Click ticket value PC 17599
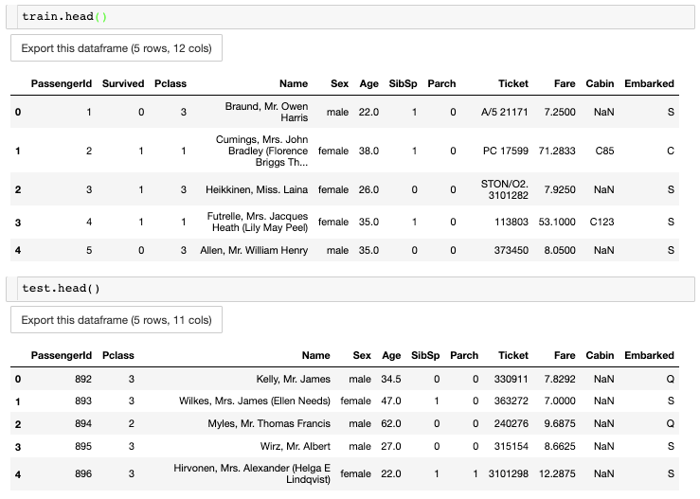 coord(506,151)
